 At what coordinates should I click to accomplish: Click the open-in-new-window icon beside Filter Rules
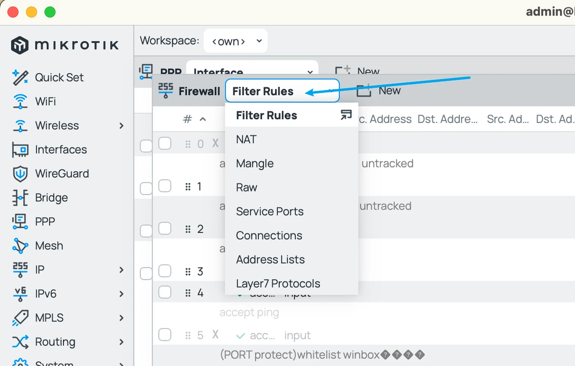[346, 115]
